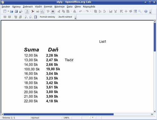Open the Soubor menu
The image size is (157, 120).
click(6, 7)
